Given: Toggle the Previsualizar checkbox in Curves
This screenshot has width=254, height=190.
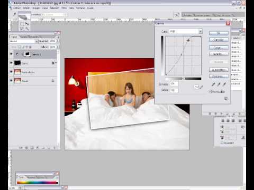Looking at the screenshot, I should (210, 91).
